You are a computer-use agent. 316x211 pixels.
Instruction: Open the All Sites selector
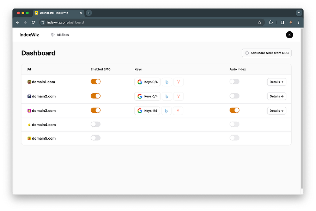tap(60, 35)
